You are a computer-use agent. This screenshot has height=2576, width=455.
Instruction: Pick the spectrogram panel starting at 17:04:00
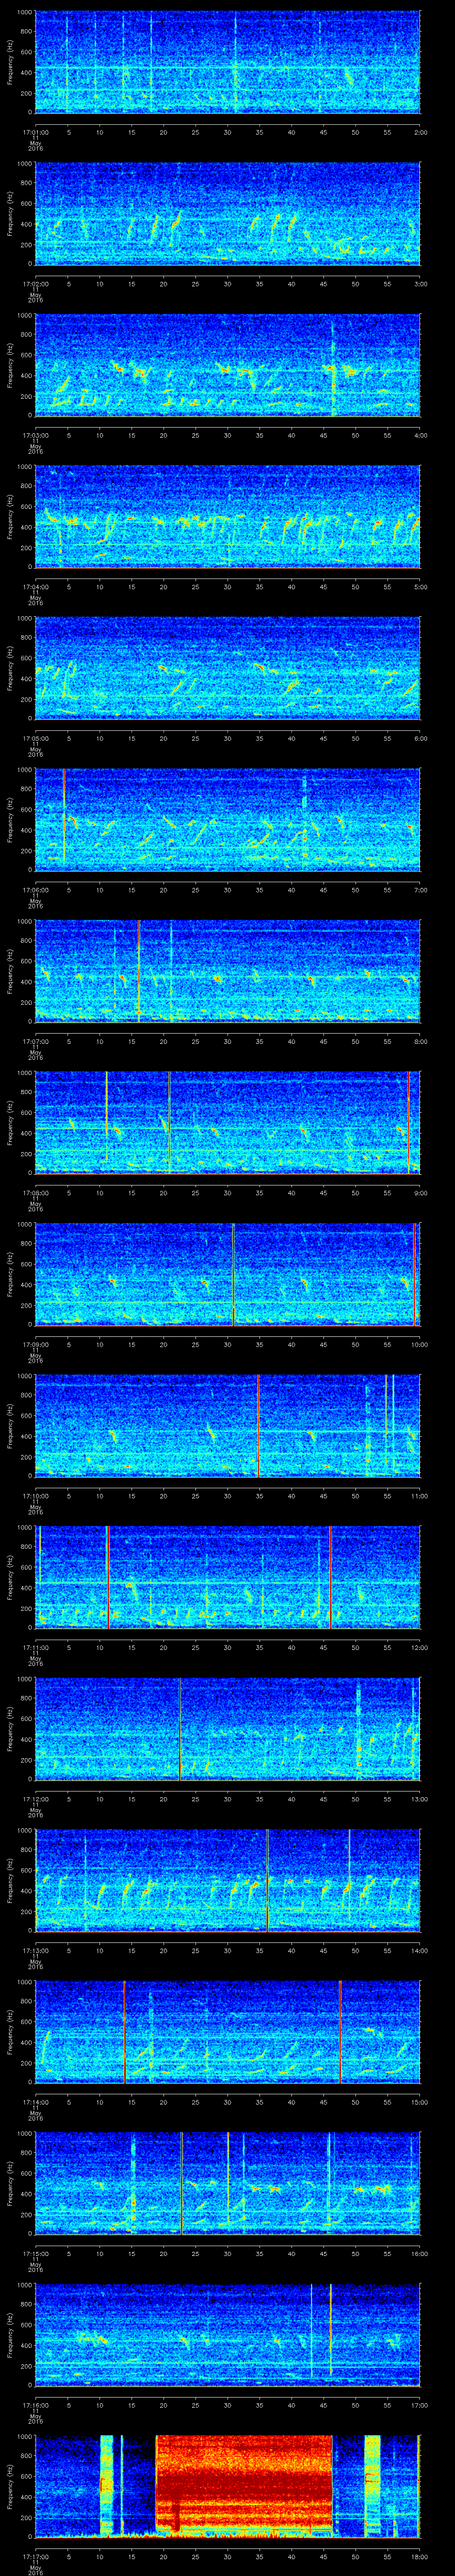227,517
